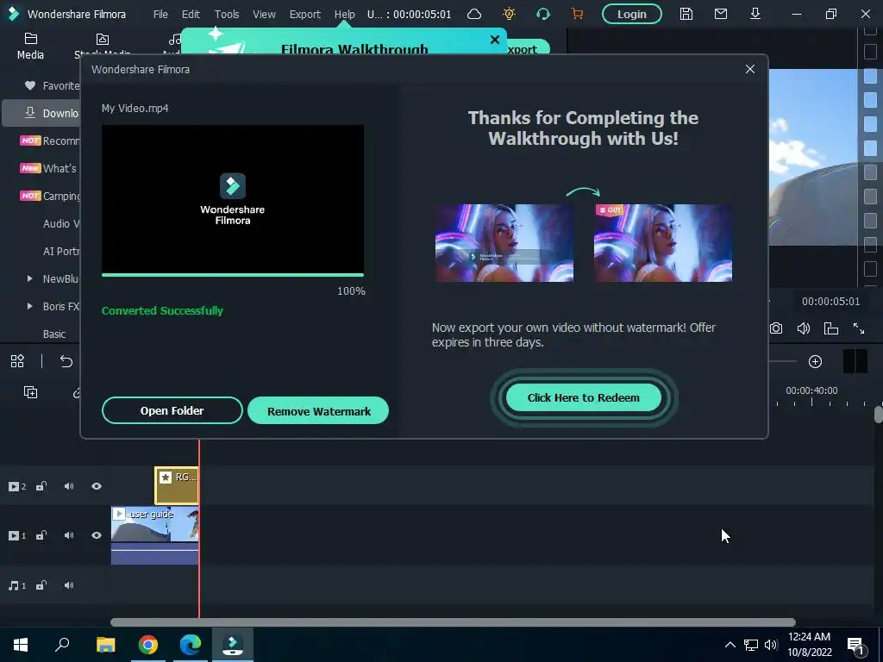Viewport: 883px width, 662px height.
Task: Toggle lock on audio track 1
Action: [41, 585]
